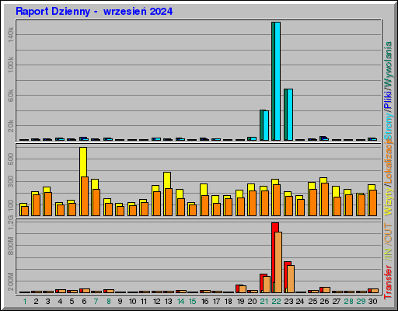The image size is (398, 311).
Task: Click day label 13 on the x-axis
Action: [x=169, y=302]
